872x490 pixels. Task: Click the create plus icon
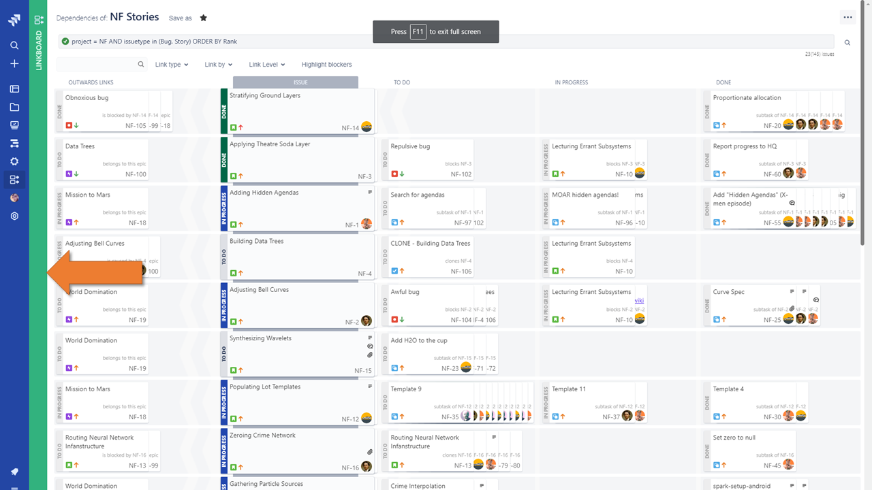pos(14,63)
